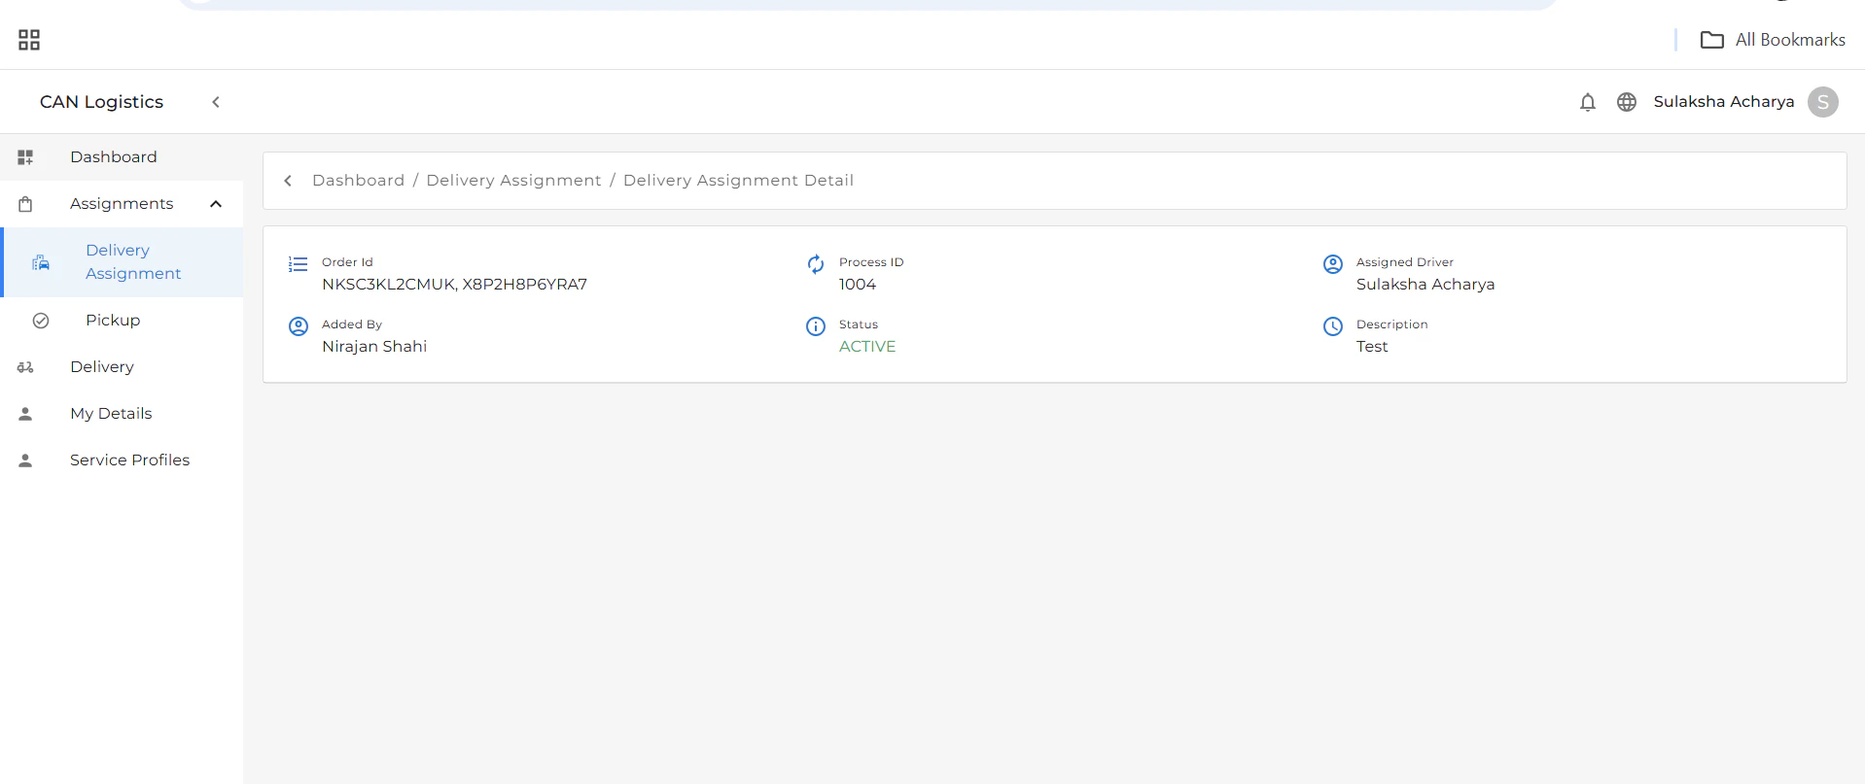Open Delivery in the sidebar

click(x=122, y=367)
